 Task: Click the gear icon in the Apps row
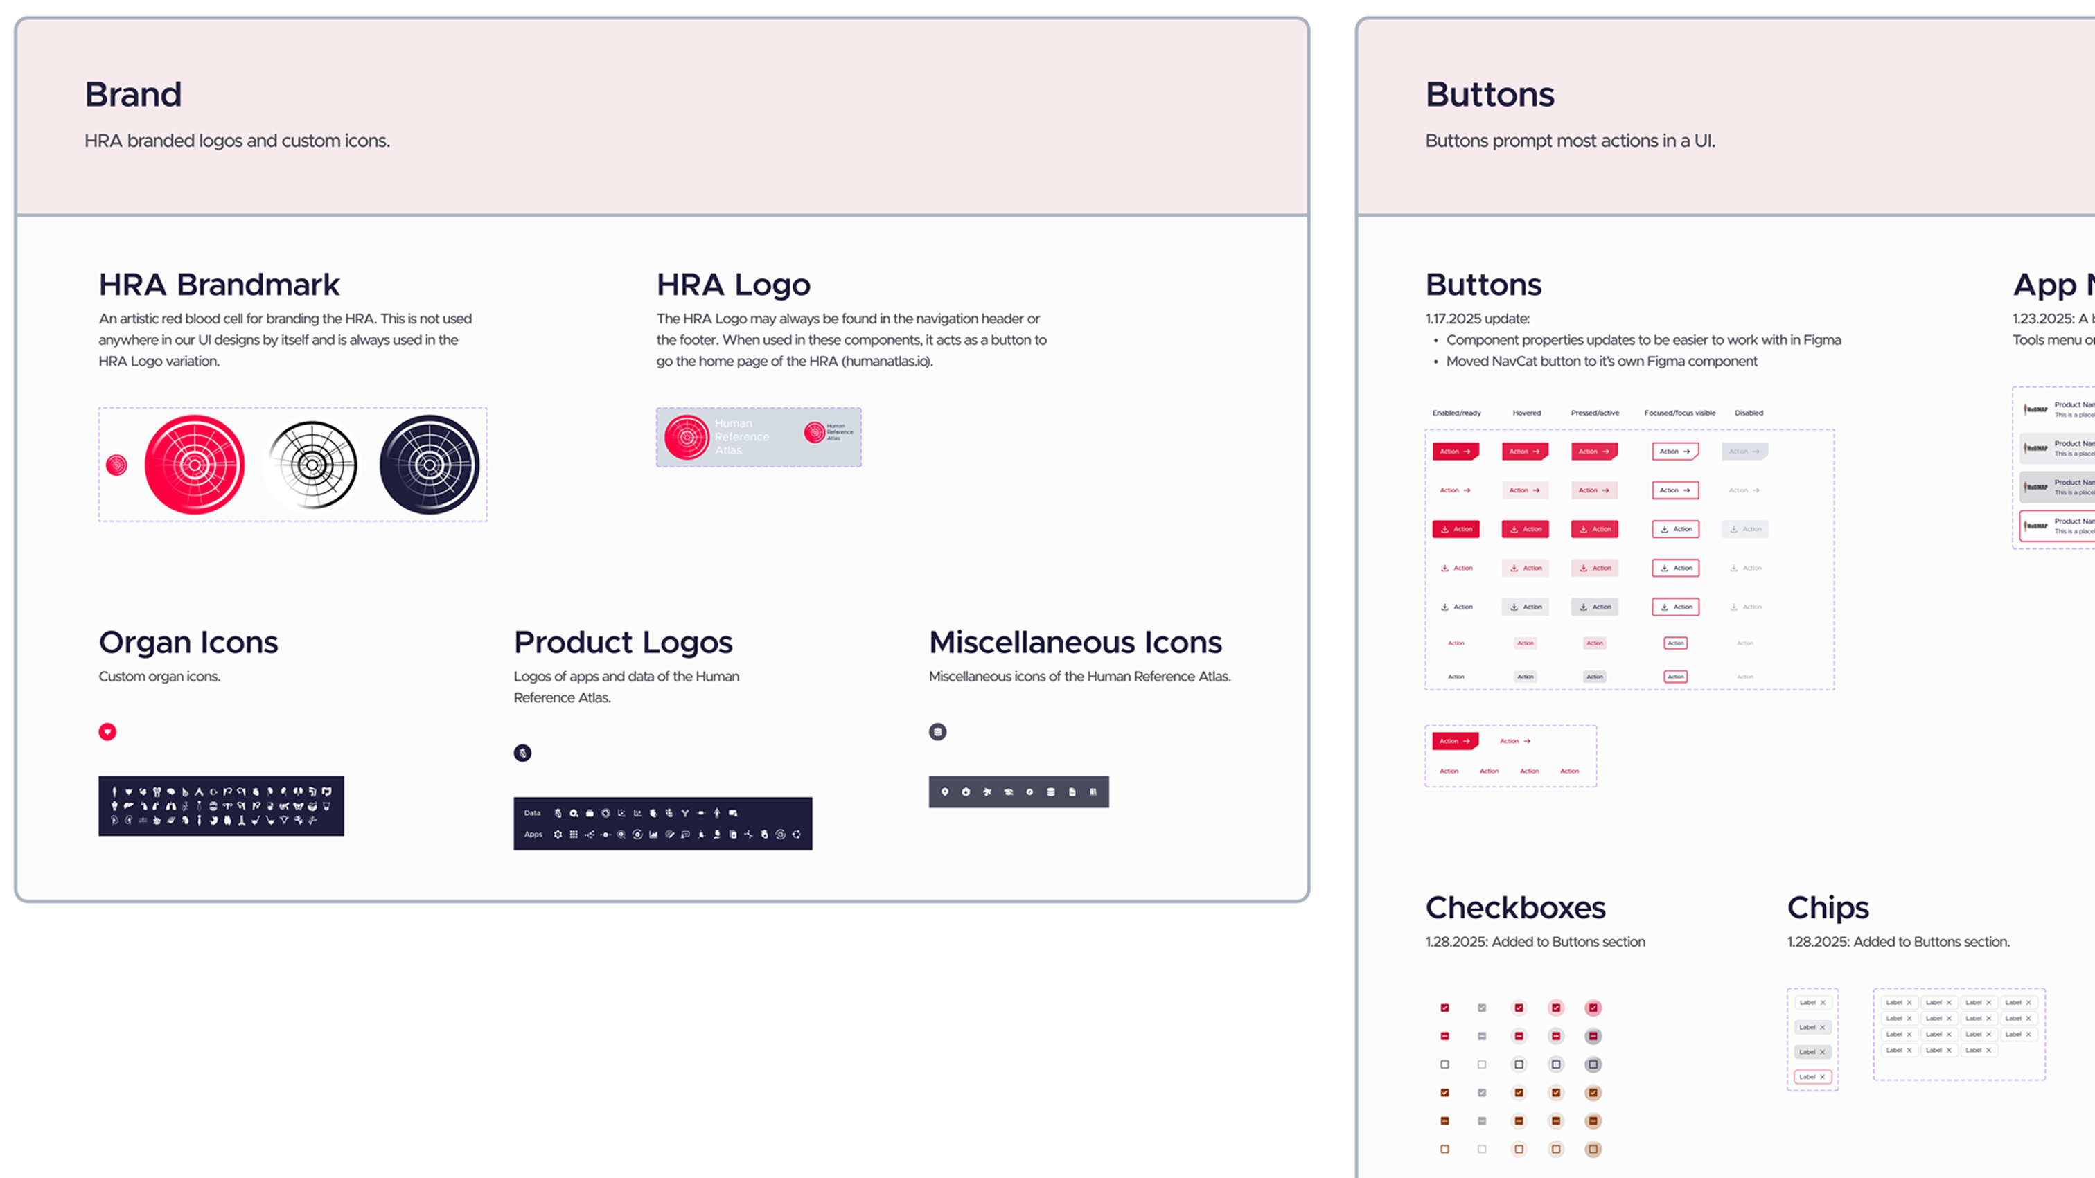[558, 837]
